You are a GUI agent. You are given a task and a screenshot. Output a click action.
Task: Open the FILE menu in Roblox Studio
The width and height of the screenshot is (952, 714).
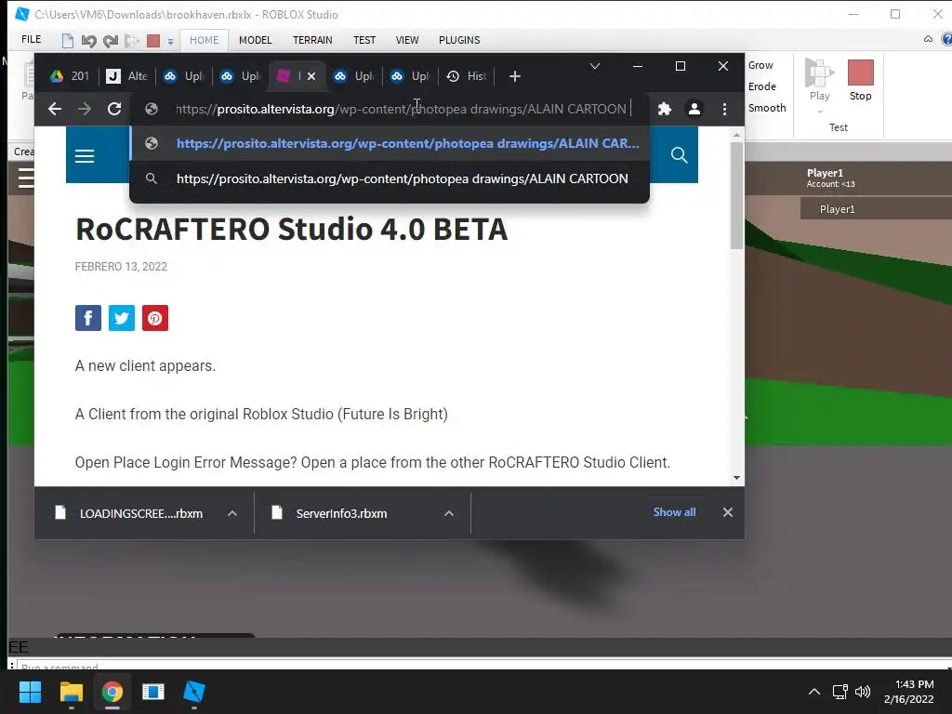pos(31,39)
